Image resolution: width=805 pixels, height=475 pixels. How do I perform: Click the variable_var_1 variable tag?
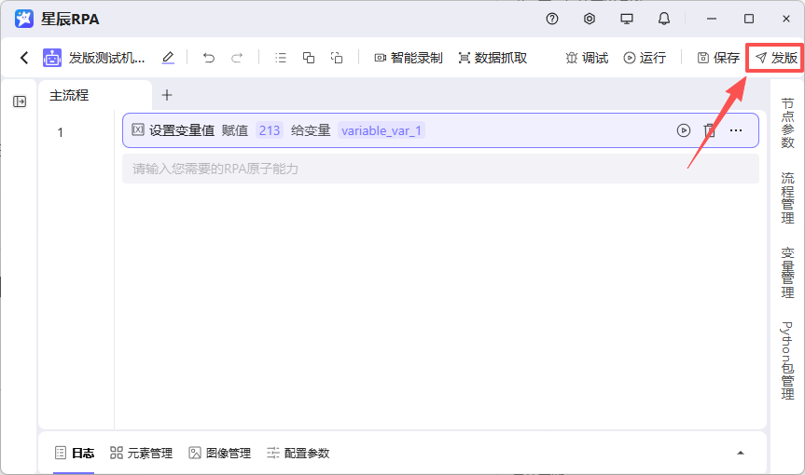[382, 130]
